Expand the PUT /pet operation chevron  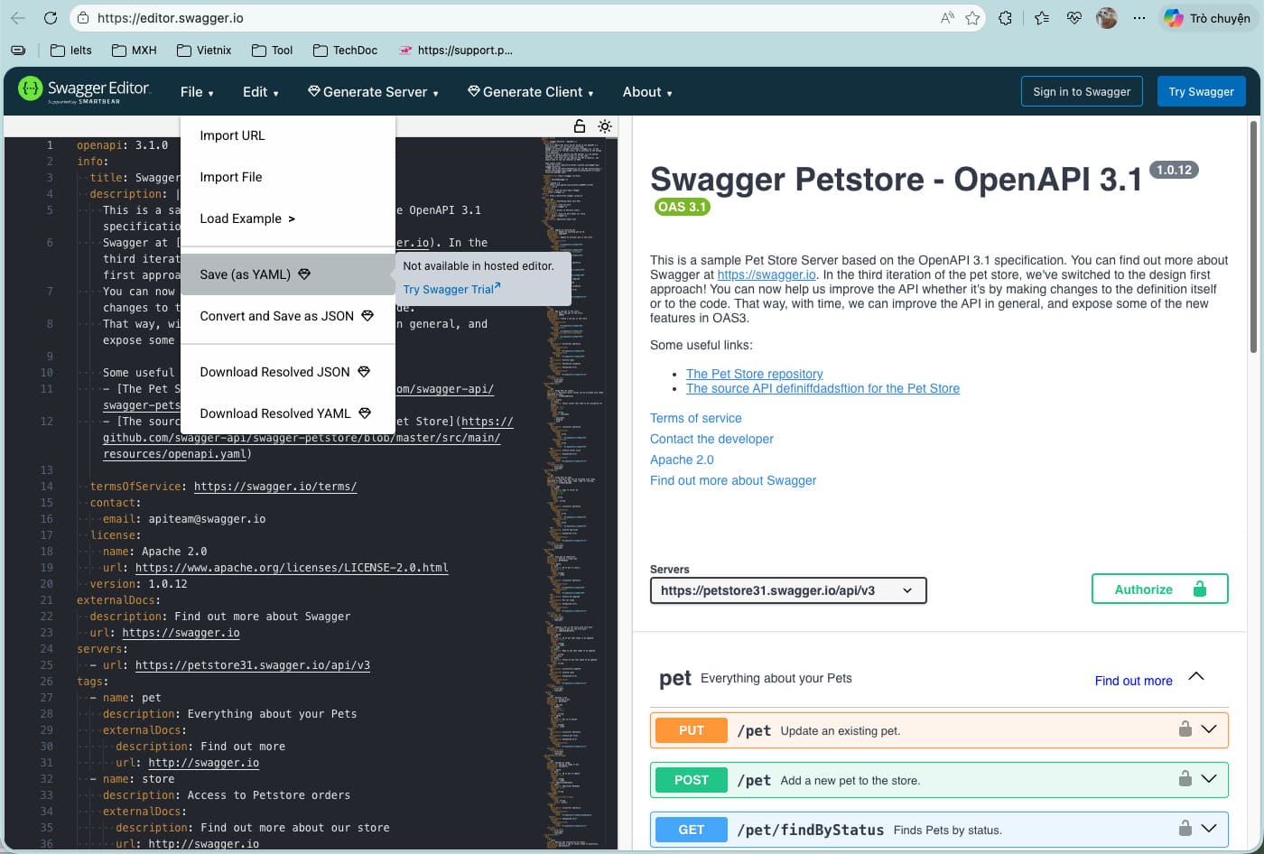tap(1210, 728)
